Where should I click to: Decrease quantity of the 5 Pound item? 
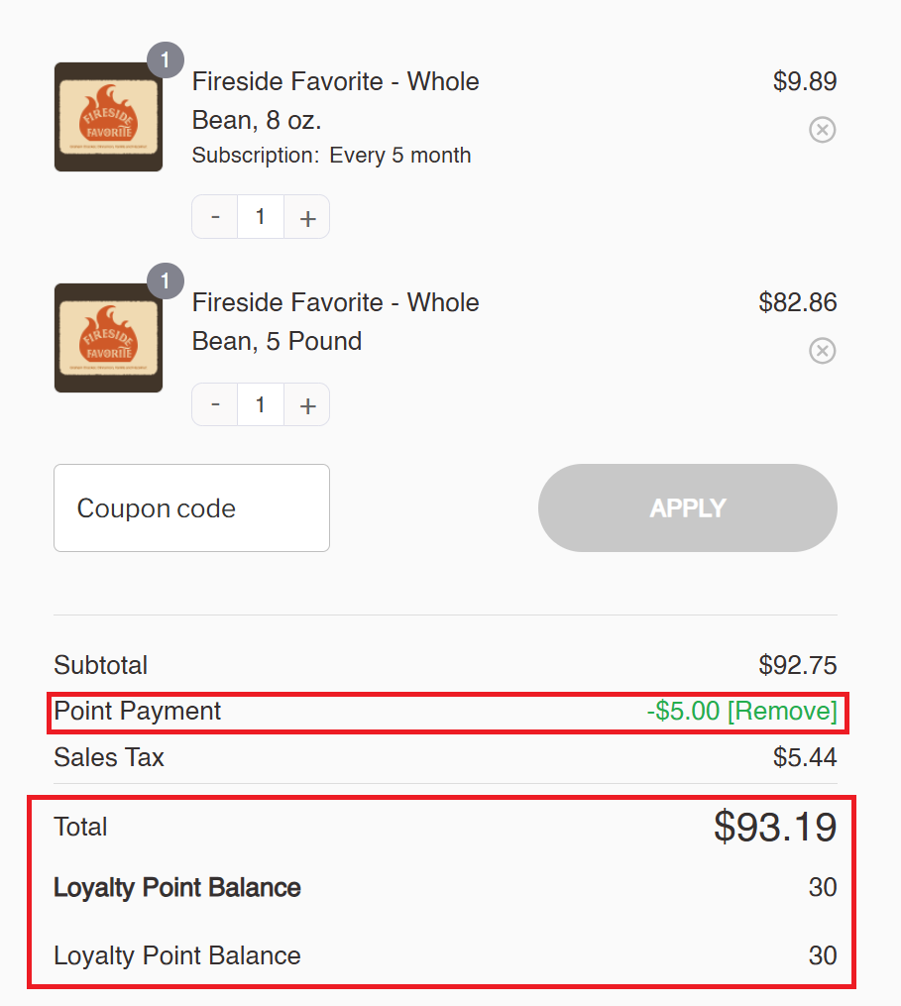(215, 404)
